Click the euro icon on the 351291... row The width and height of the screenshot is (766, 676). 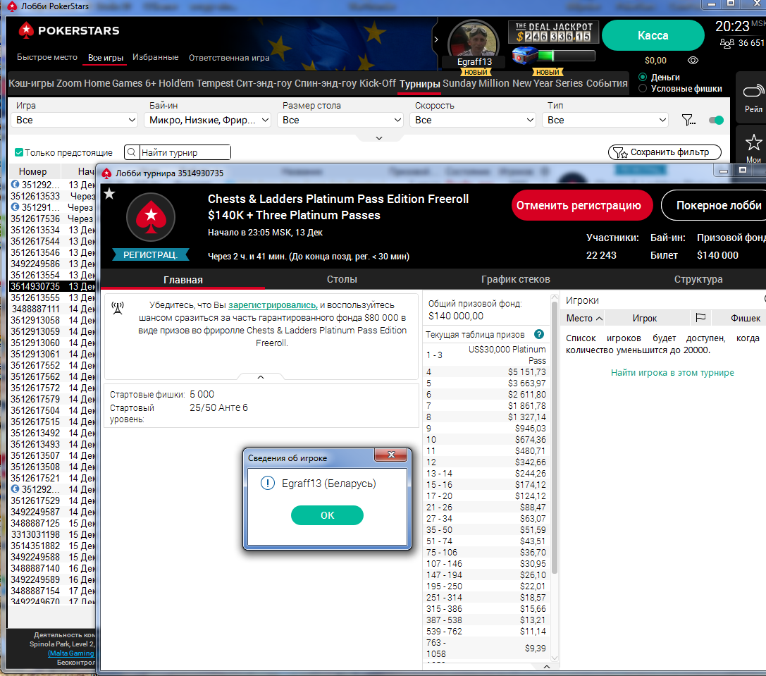(15, 207)
